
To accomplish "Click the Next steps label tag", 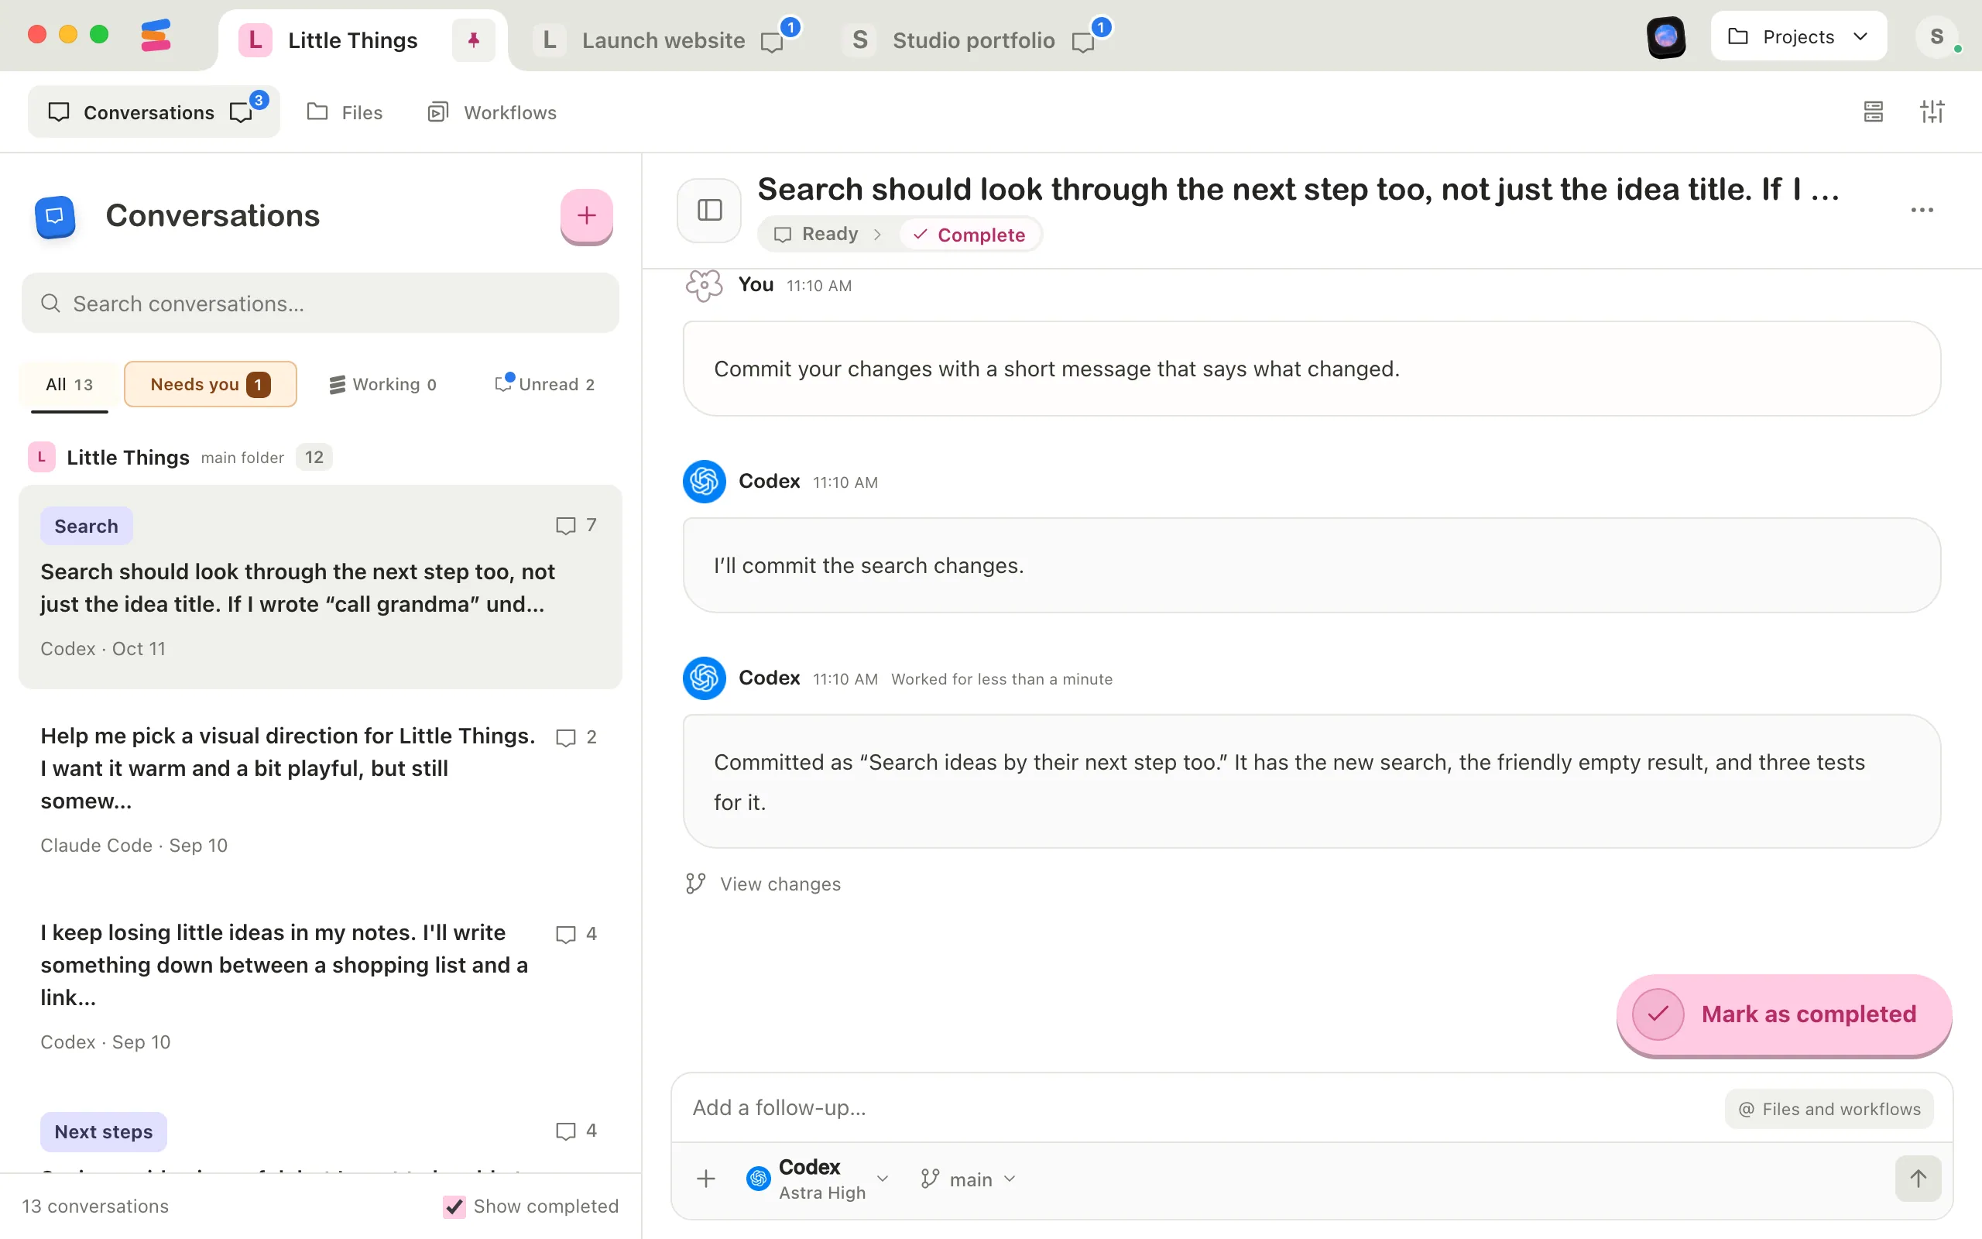I will (103, 1131).
